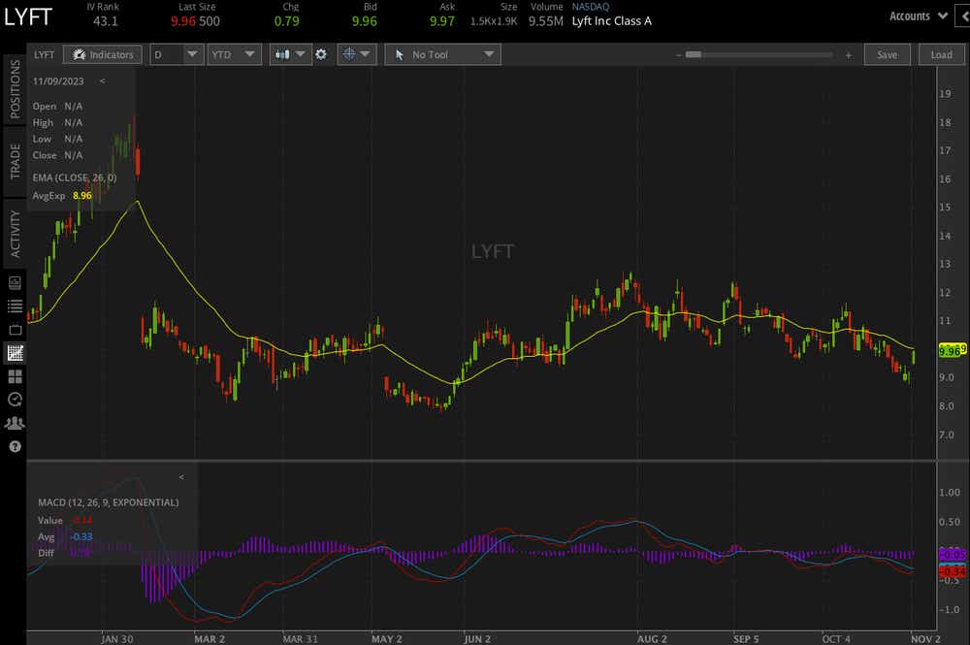Click the IV Rank value 43.1
970x645 pixels.
click(x=105, y=21)
